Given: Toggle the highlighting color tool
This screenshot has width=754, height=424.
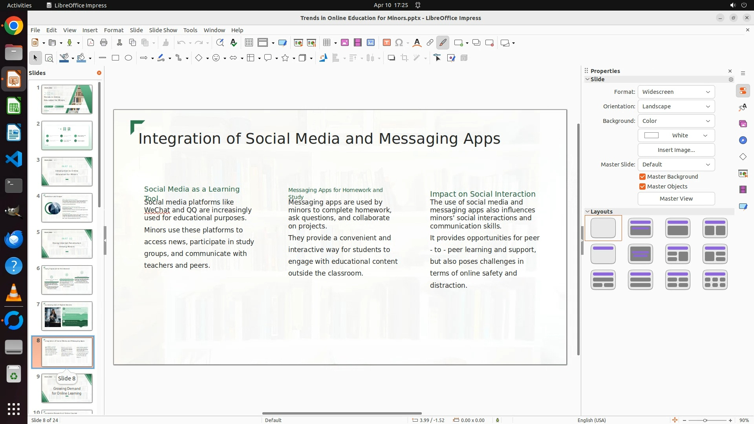Looking at the screenshot, I should pos(443,43).
